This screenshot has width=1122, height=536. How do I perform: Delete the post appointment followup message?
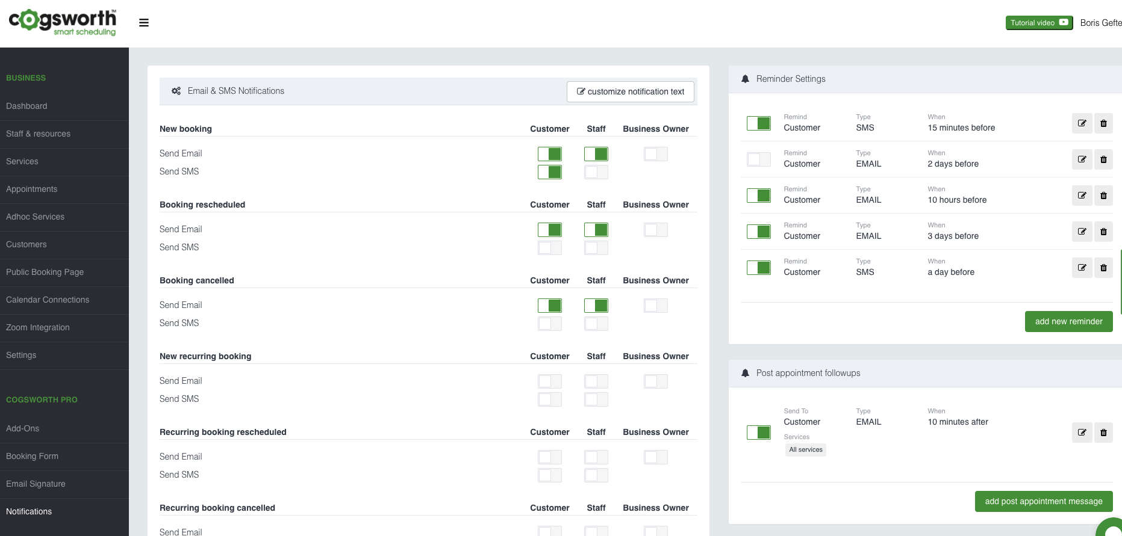(1103, 433)
